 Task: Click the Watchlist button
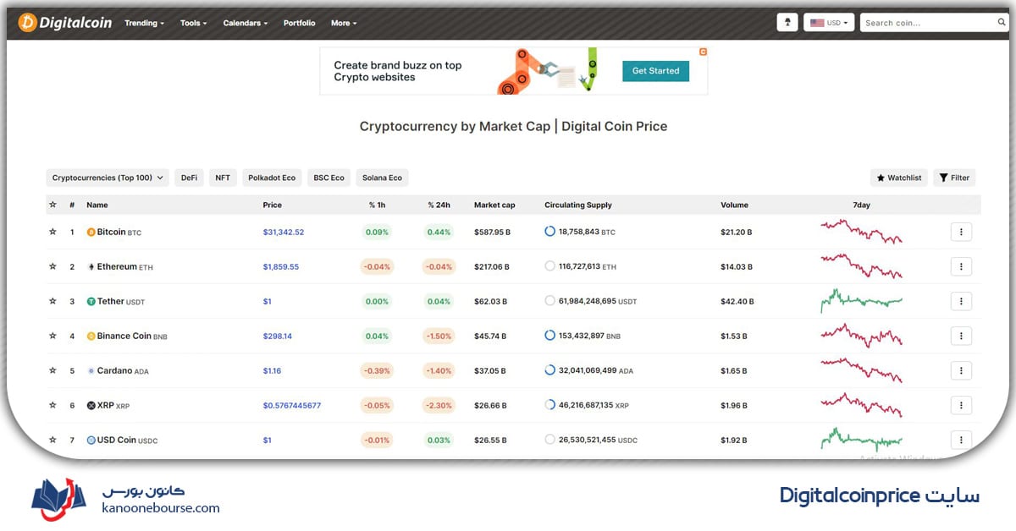coord(899,178)
